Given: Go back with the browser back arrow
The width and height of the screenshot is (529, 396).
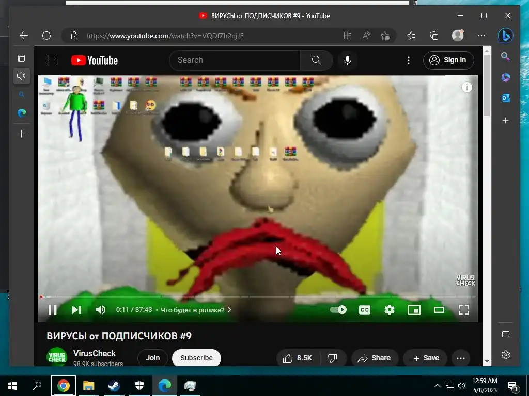Looking at the screenshot, I should (x=24, y=36).
